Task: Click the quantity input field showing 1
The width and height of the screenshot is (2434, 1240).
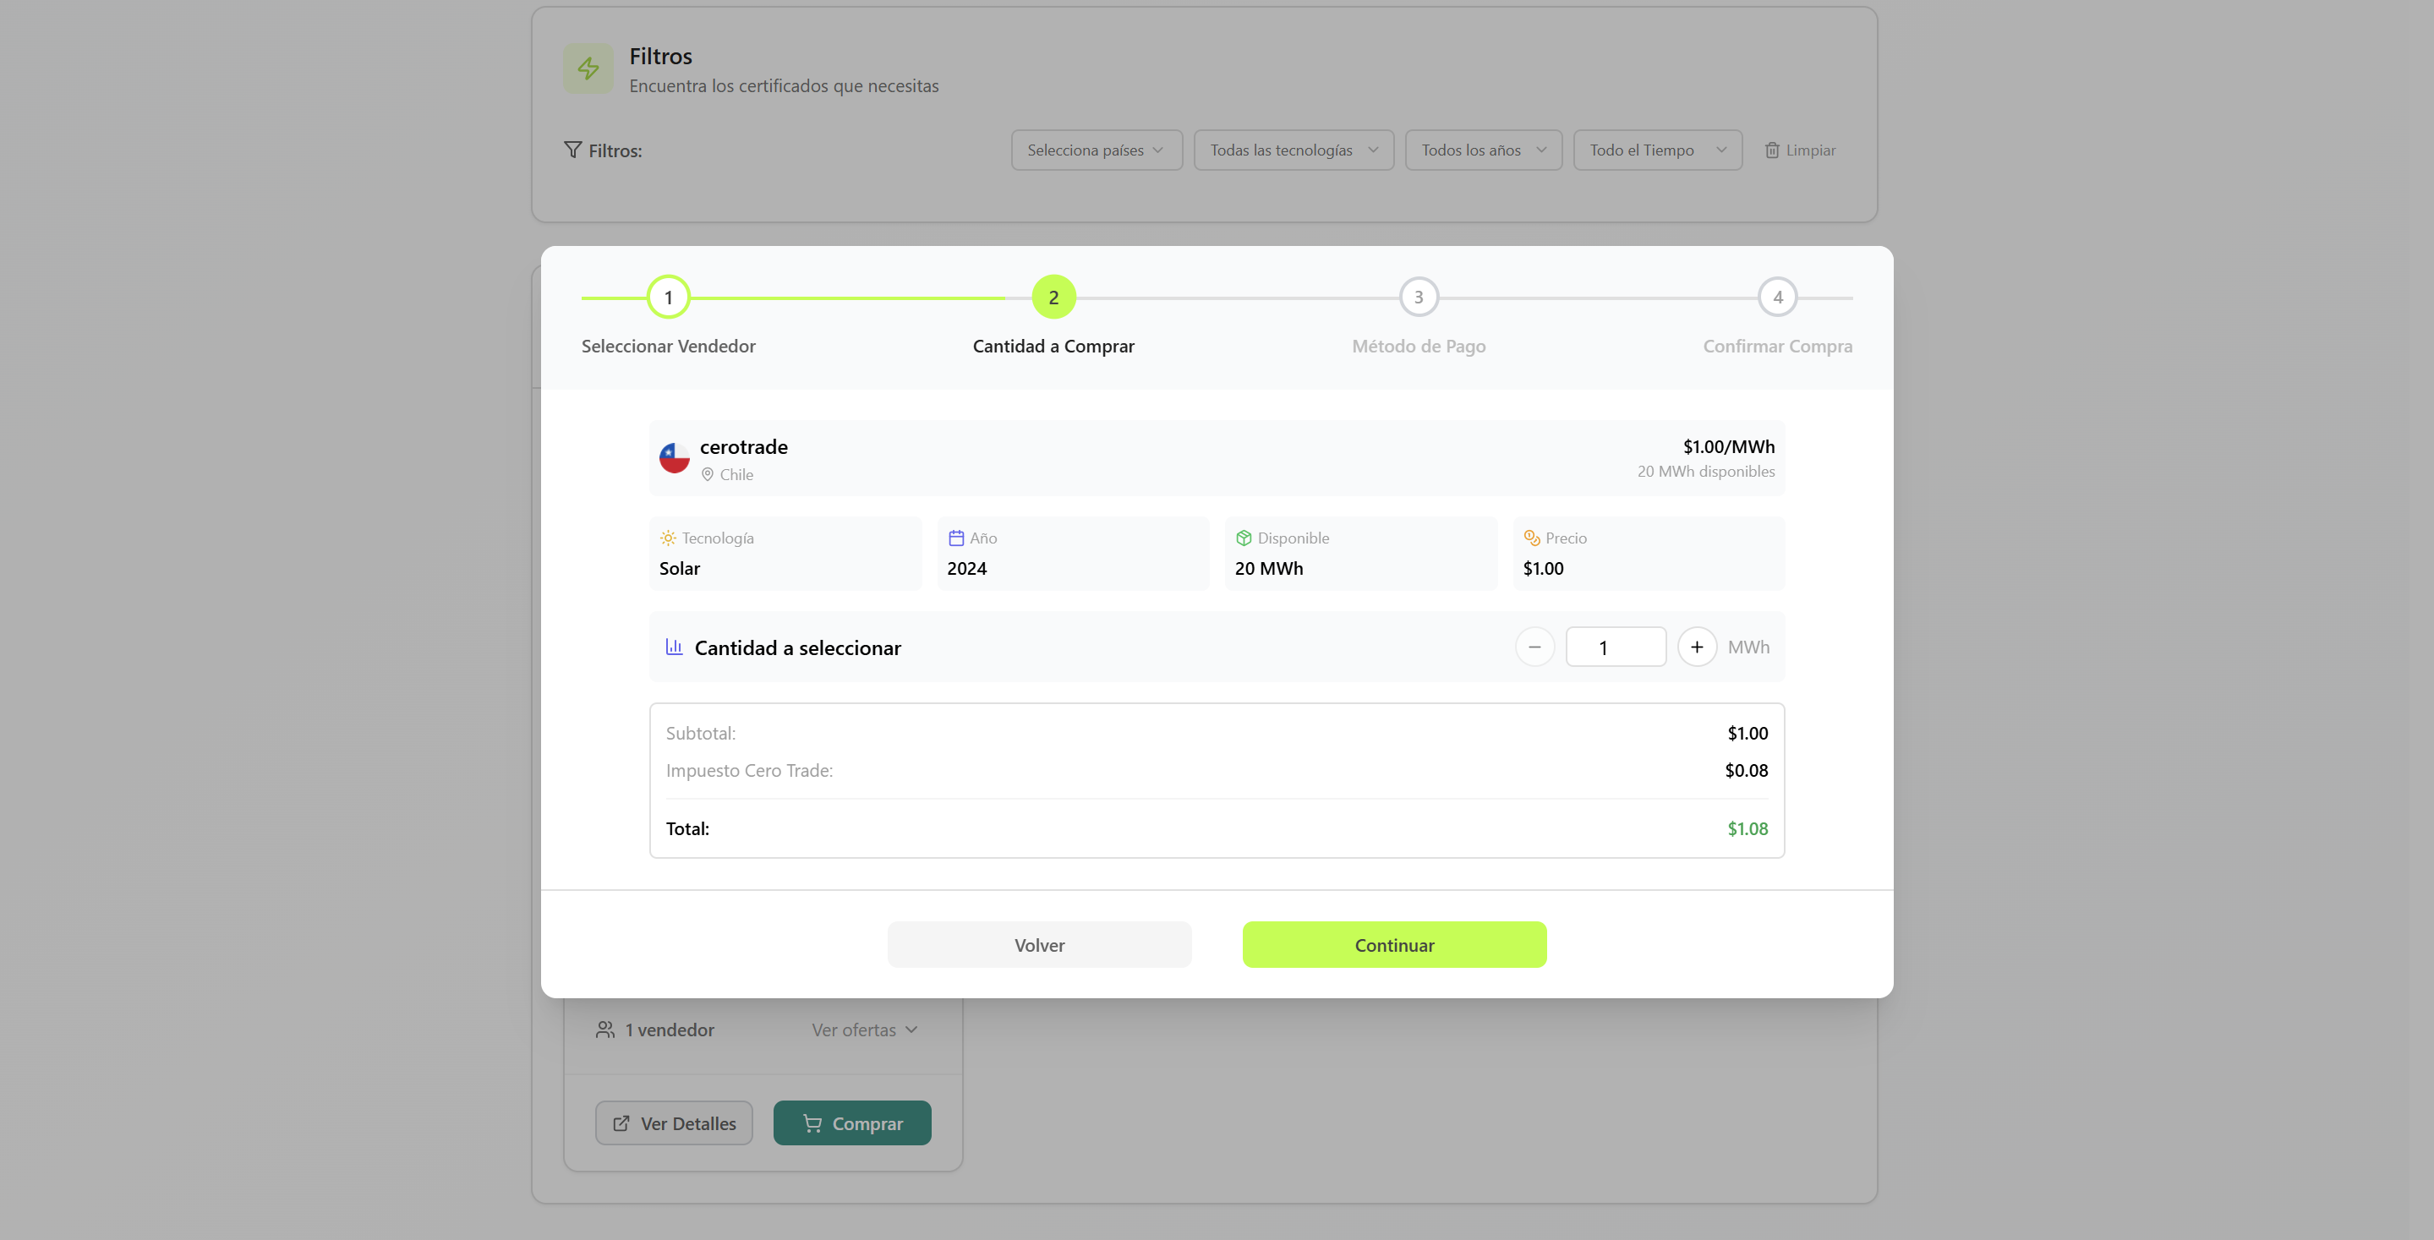Action: pyautogui.click(x=1615, y=647)
